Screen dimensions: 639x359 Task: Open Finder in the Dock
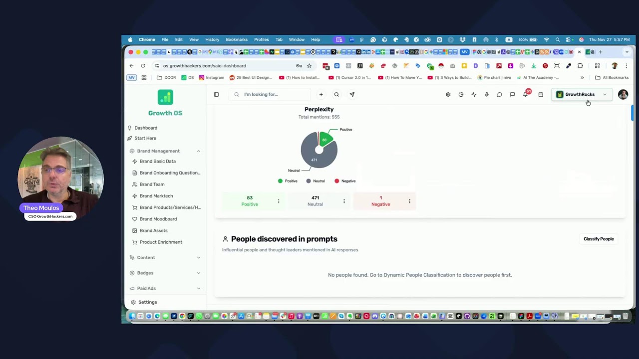point(132,316)
